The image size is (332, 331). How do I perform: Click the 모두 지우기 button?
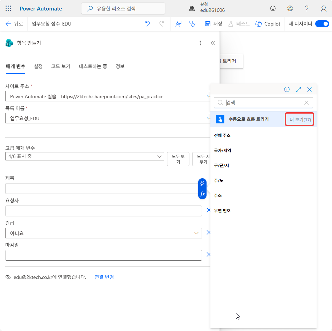(202, 159)
